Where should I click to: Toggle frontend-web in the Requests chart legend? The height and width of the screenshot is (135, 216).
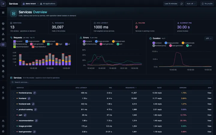pyautogui.click(x=49, y=41)
